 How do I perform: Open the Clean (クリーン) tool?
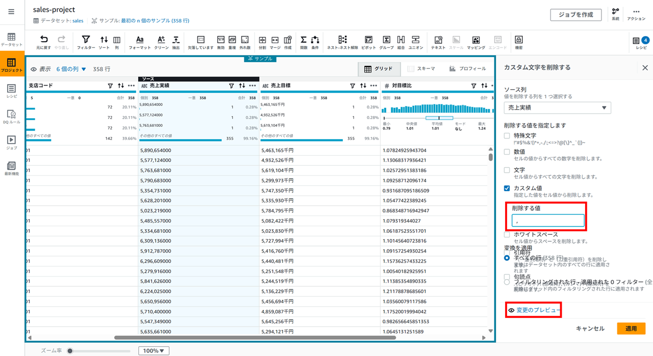tap(161, 42)
